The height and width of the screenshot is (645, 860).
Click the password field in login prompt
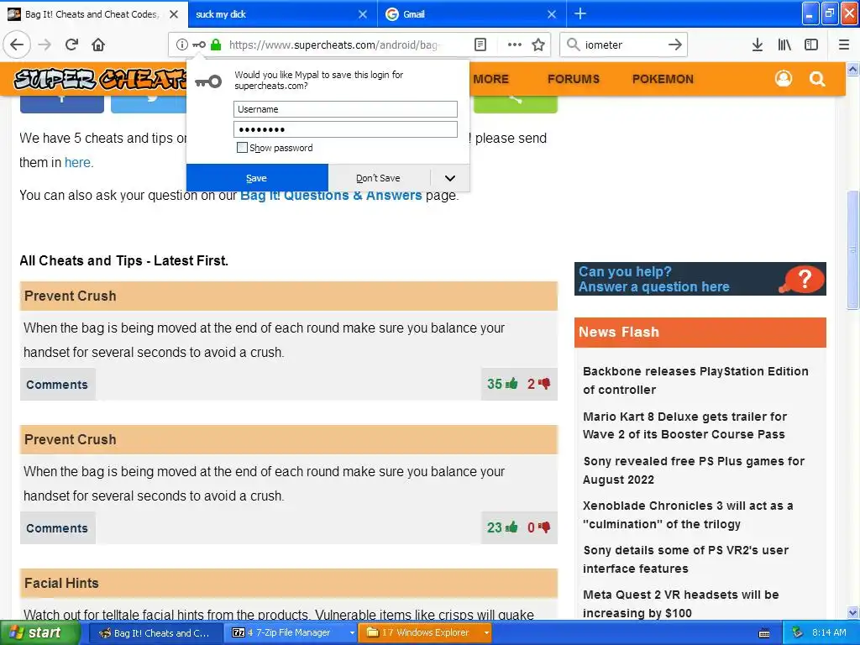(x=345, y=129)
